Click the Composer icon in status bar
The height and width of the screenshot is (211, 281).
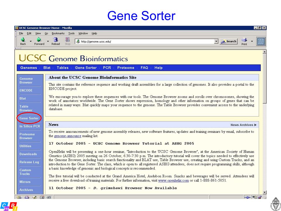(35, 197)
